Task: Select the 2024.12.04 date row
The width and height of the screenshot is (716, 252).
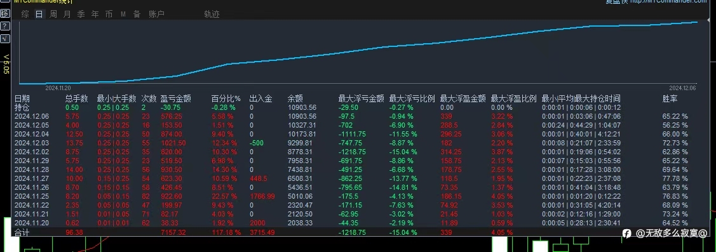Action: coord(32,134)
